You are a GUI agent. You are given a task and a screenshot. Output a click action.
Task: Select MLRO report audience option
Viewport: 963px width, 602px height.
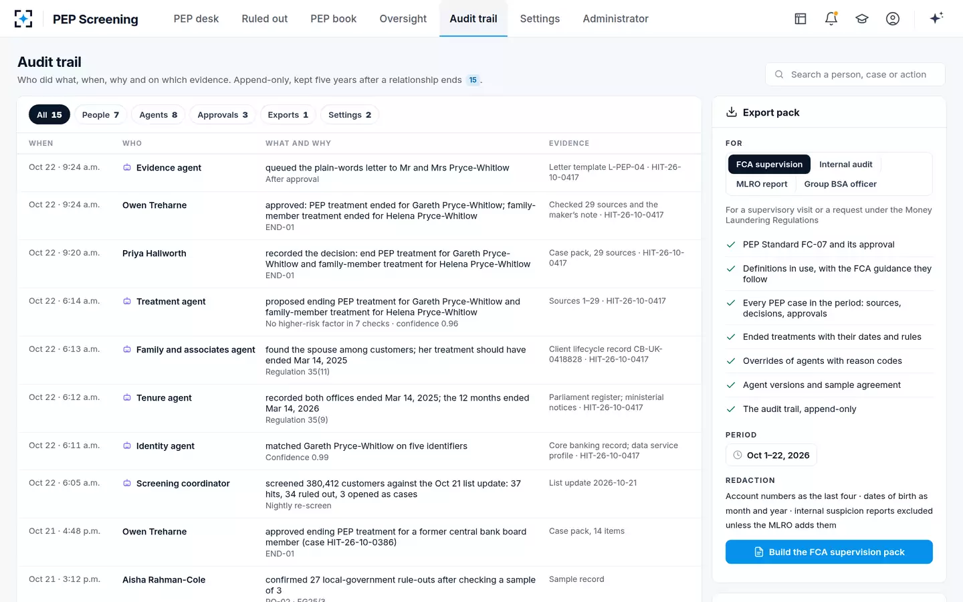pos(762,184)
